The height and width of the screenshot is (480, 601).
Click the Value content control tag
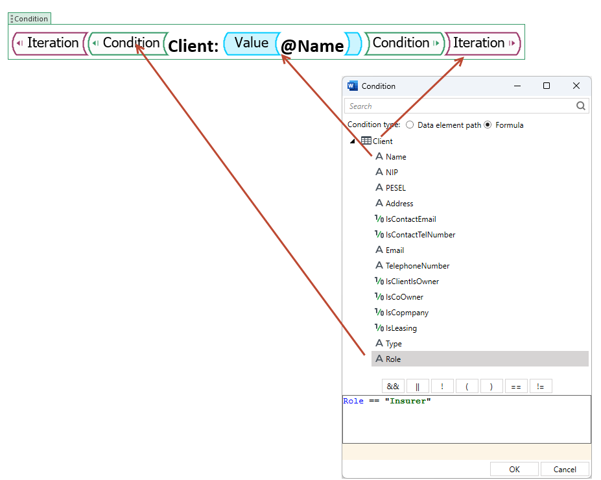[252, 43]
